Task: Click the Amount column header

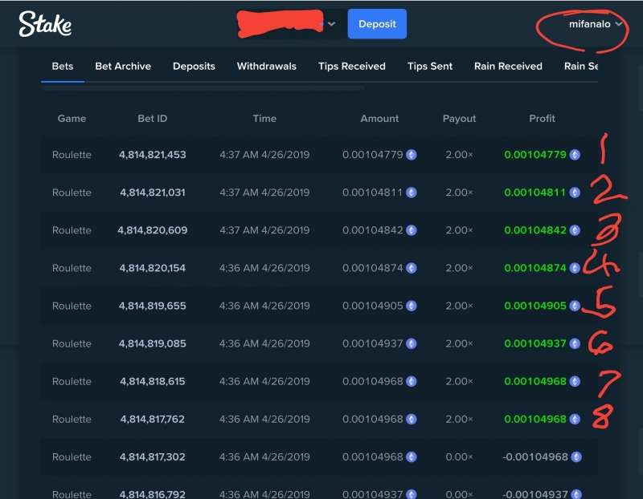Action: click(x=379, y=119)
